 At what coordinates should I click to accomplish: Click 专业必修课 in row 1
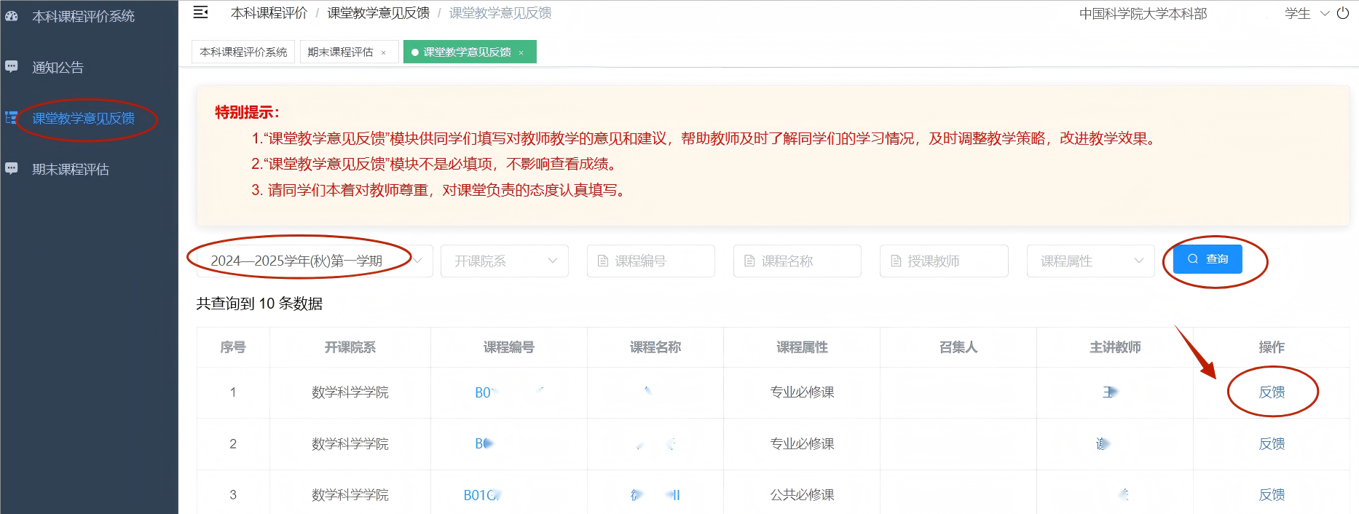click(802, 392)
